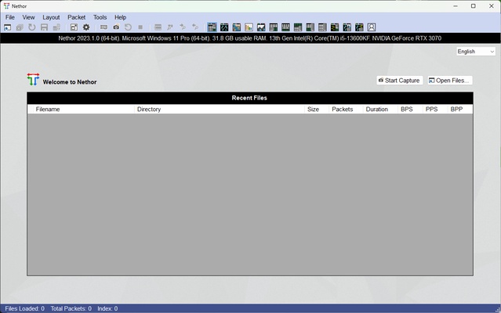Select the bar chart layout icon
This screenshot has width=501, height=313.
pos(249,27)
